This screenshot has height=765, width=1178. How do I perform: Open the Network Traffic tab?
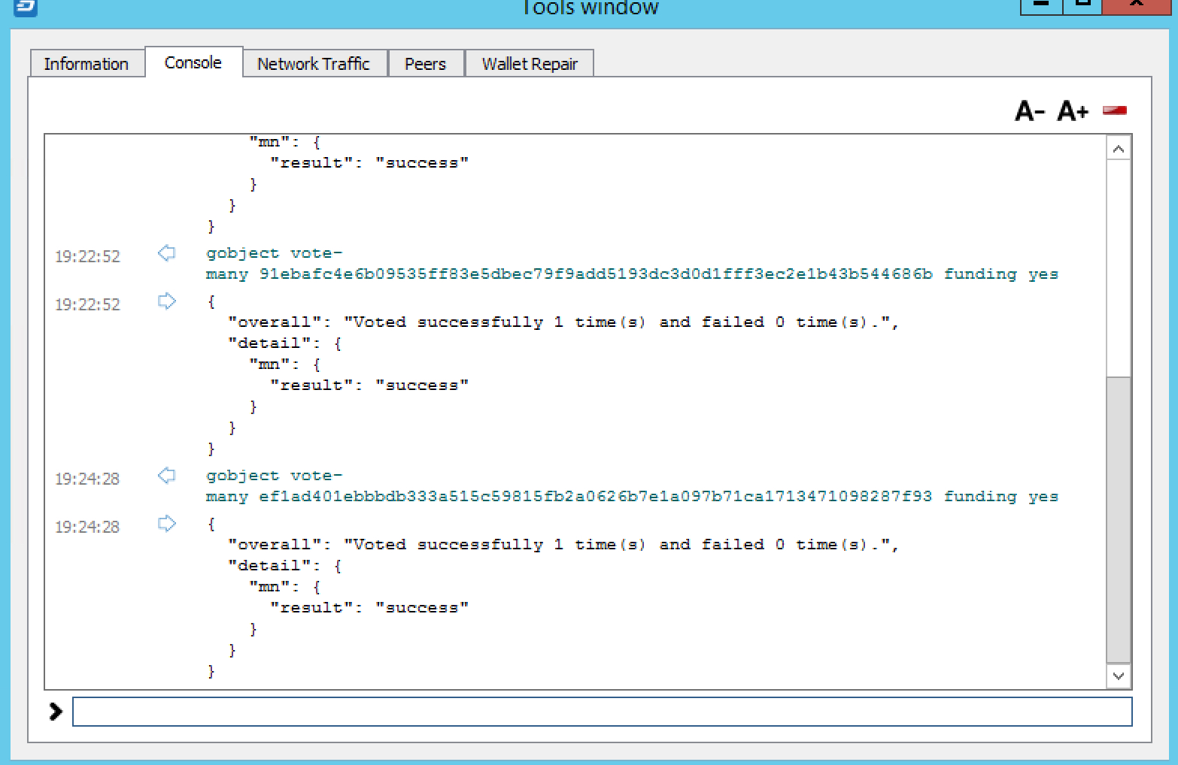pos(314,64)
